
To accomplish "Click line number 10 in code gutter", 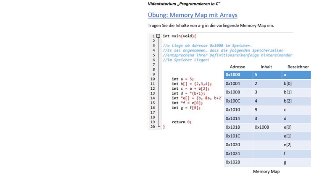I will 152,79.
